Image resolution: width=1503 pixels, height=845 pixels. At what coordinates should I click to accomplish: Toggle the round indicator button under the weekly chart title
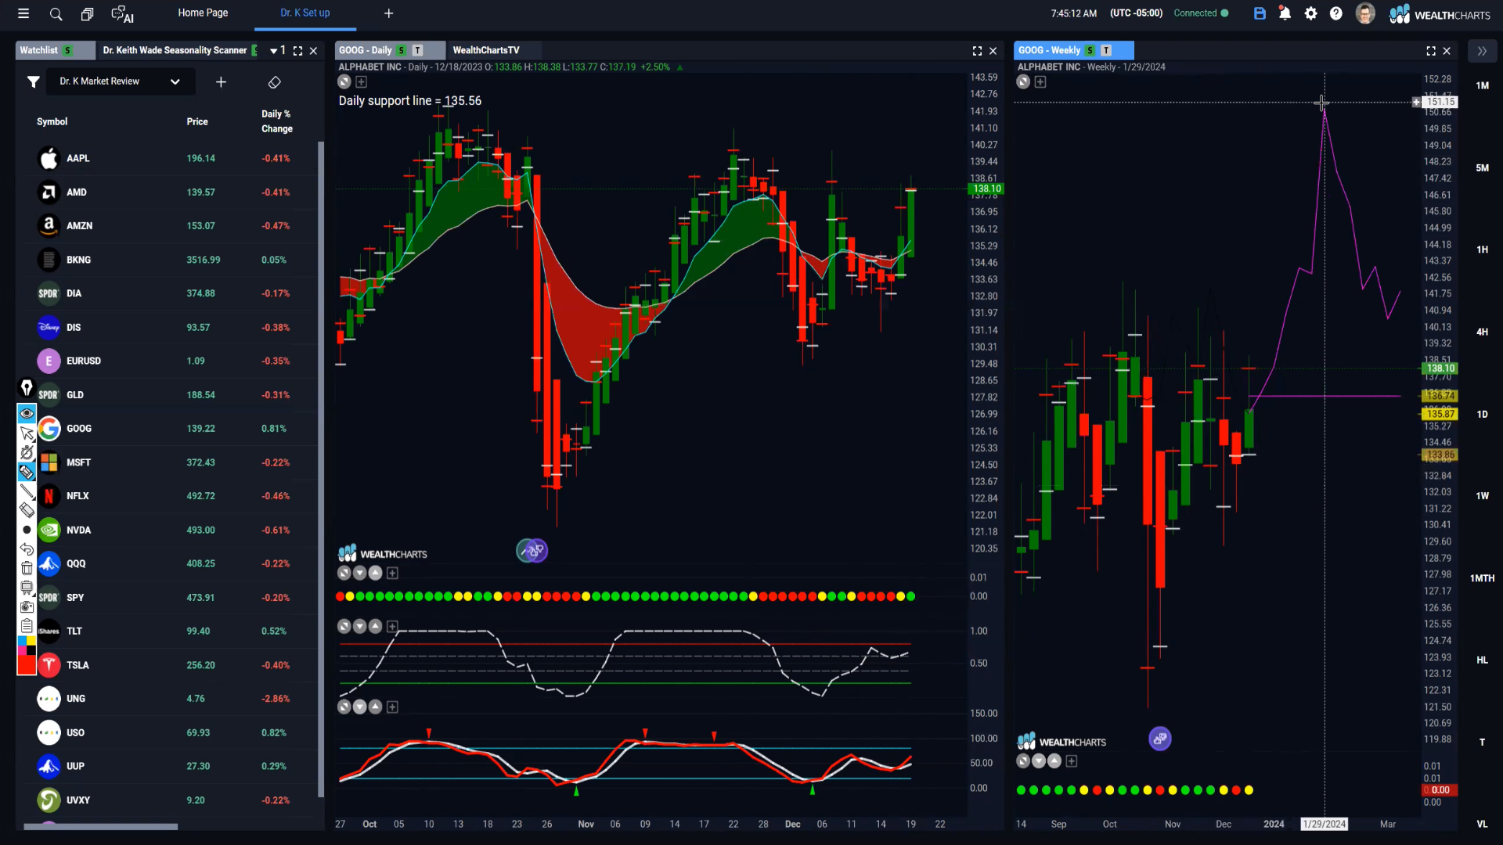click(1023, 81)
